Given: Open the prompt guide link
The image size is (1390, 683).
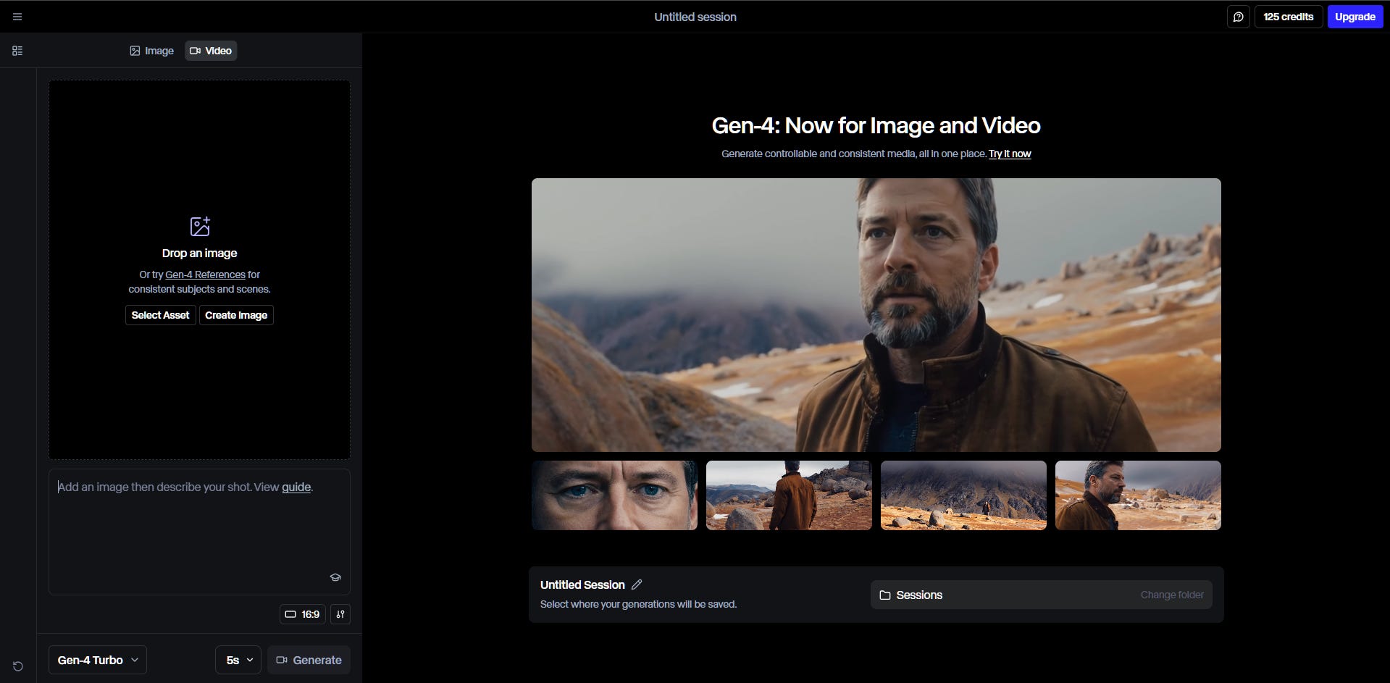Looking at the screenshot, I should tap(296, 487).
